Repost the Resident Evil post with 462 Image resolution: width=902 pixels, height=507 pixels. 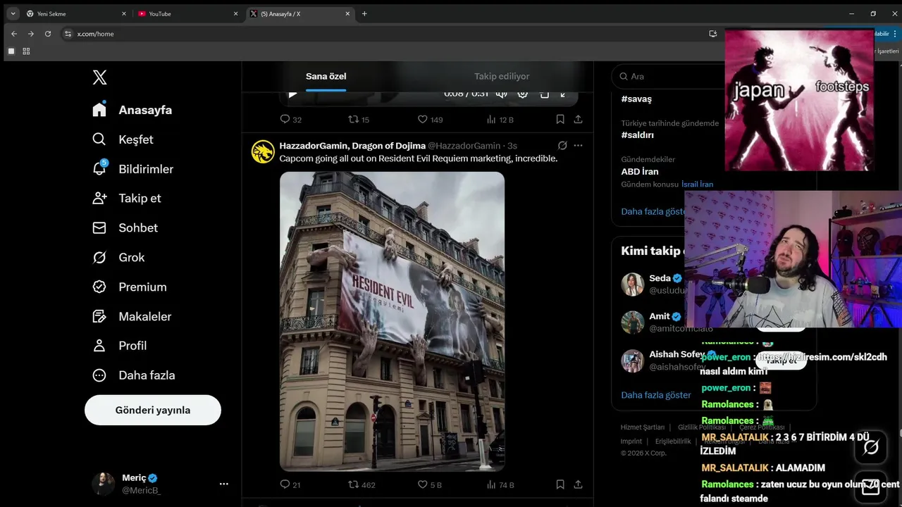tap(362, 484)
